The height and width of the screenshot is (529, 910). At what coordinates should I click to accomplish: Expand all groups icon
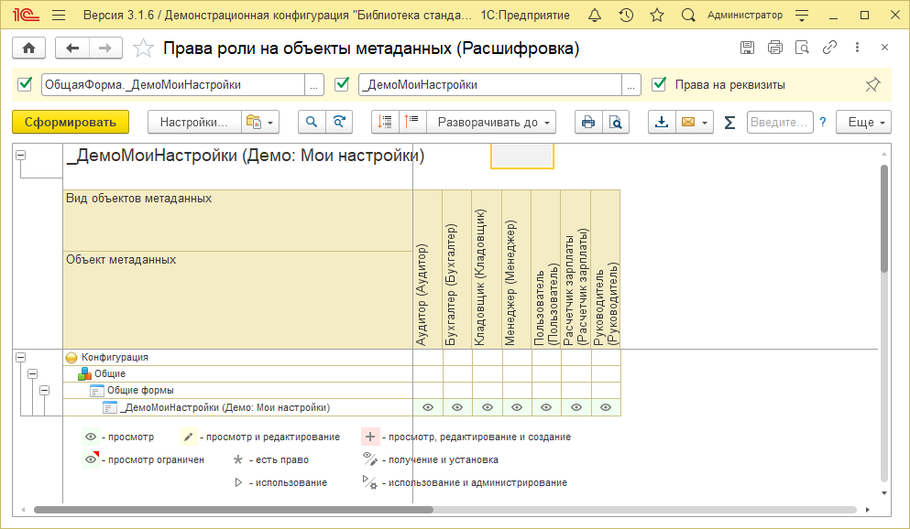pyautogui.click(x=385, y=123)
